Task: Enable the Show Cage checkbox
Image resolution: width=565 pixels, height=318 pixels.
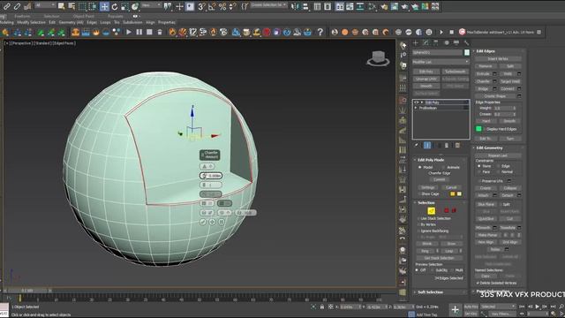Action: (419, 194)
